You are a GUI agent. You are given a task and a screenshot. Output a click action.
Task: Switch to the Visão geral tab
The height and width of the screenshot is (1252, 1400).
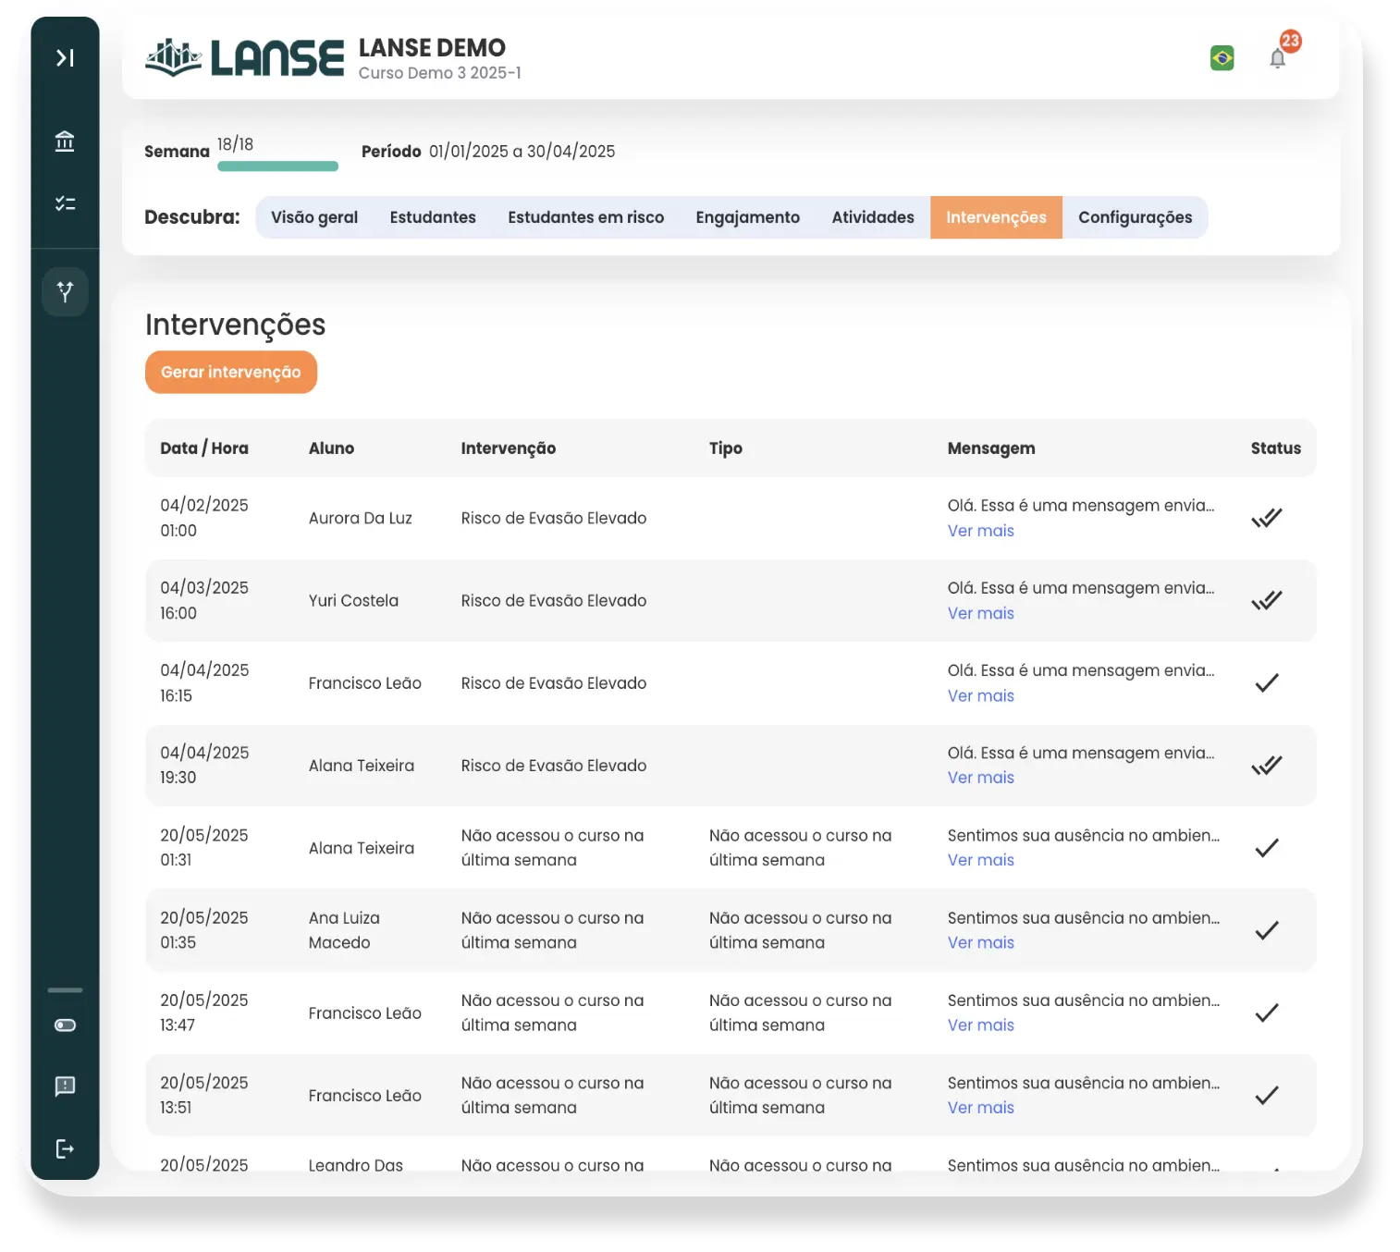(x=313, y=217)
